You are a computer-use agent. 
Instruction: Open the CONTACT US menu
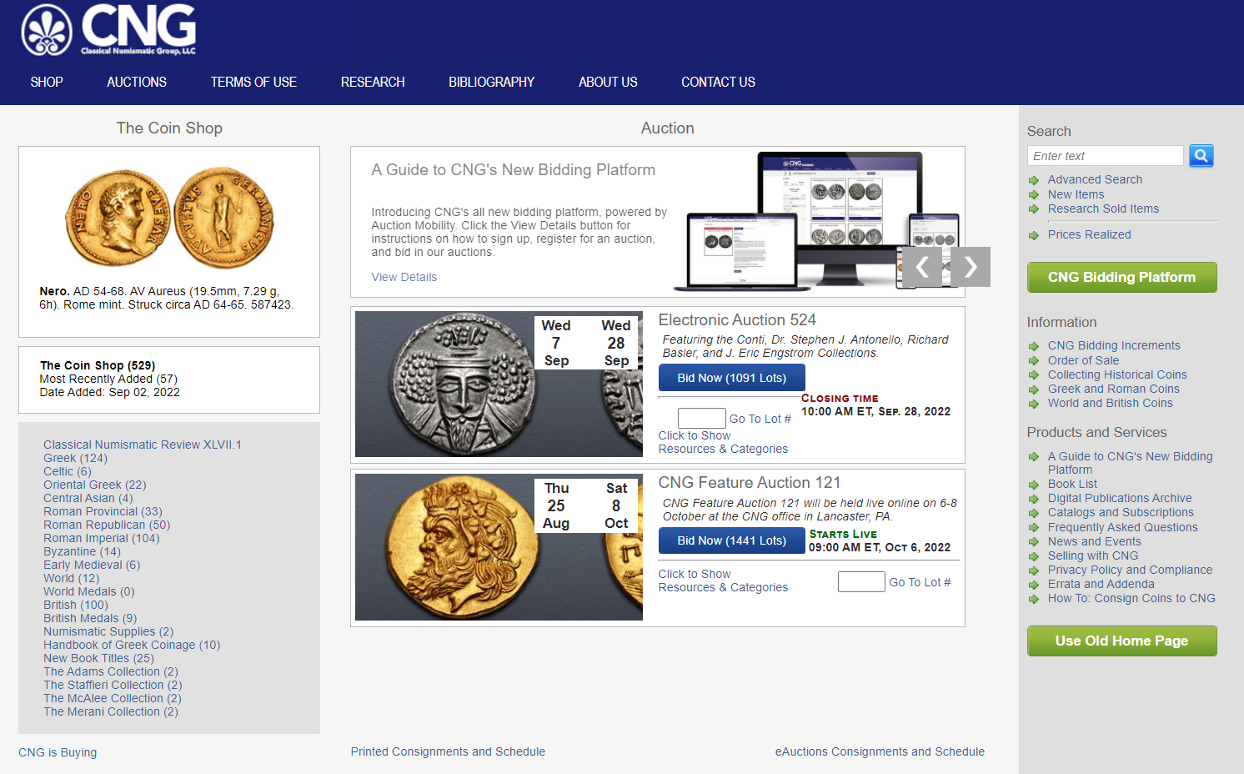(x=718, y=82)
